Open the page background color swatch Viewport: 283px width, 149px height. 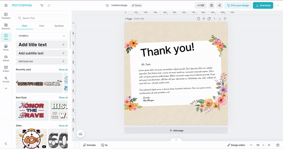point(77,145)
